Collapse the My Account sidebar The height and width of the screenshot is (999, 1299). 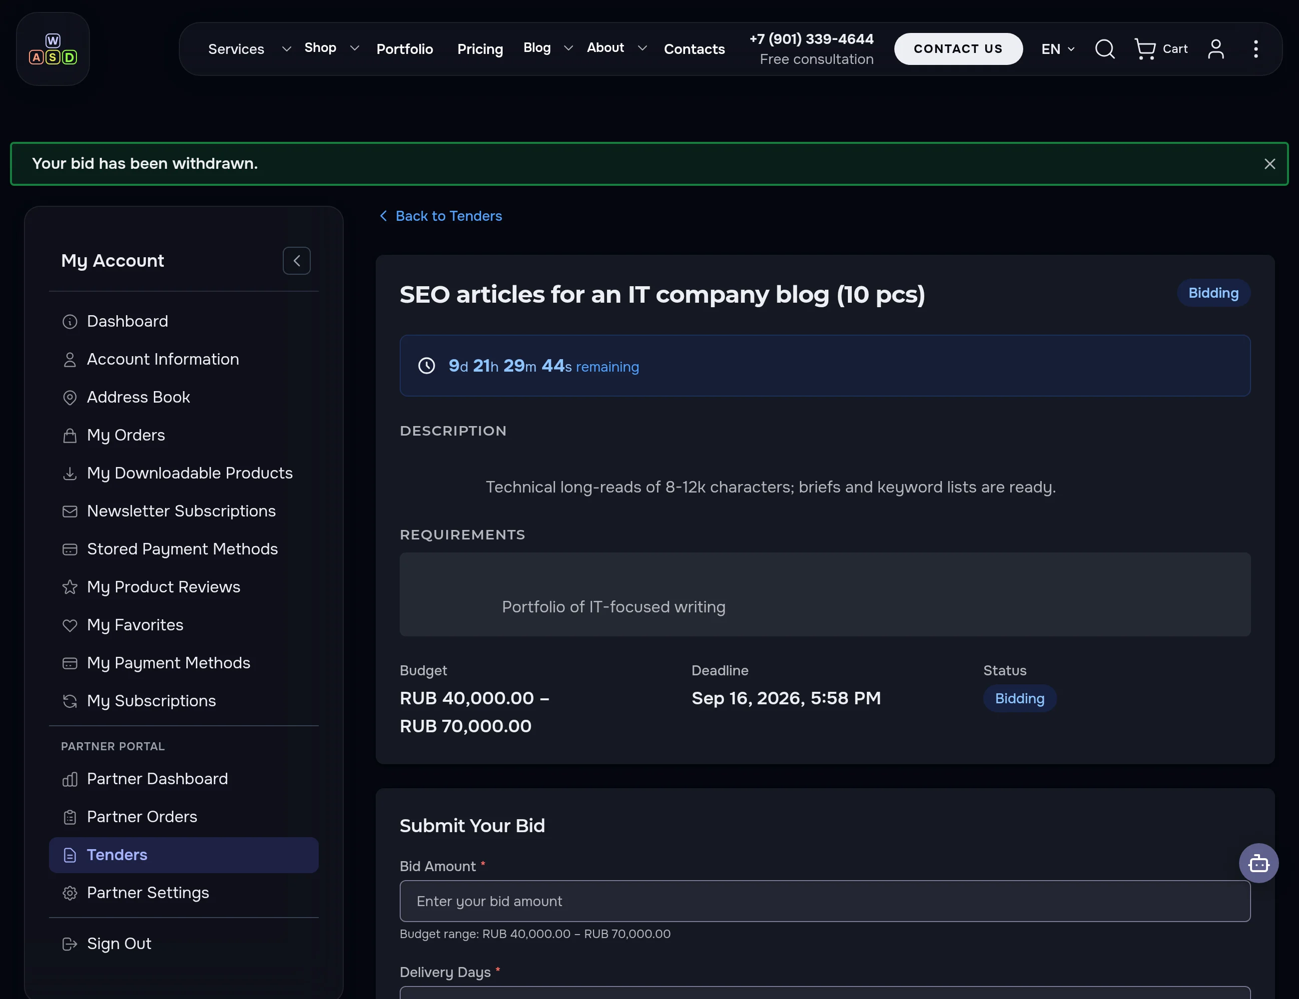pyautogui.click(x=296, y=260)
